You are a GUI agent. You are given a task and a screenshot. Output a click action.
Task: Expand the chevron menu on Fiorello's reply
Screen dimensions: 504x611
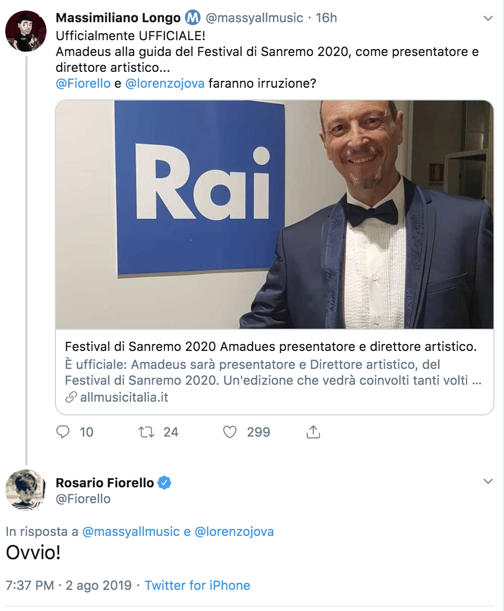488,482
